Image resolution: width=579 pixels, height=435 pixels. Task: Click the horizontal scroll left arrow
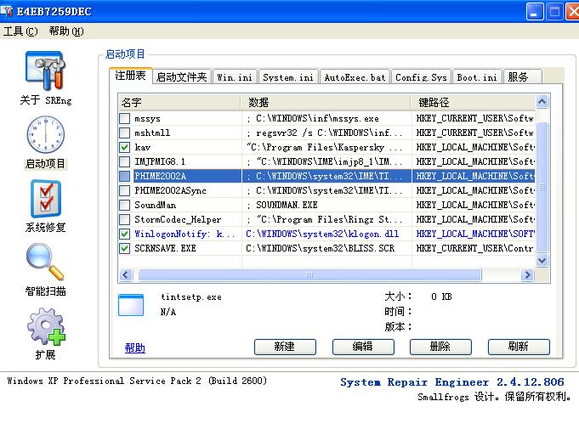[126, 275]
